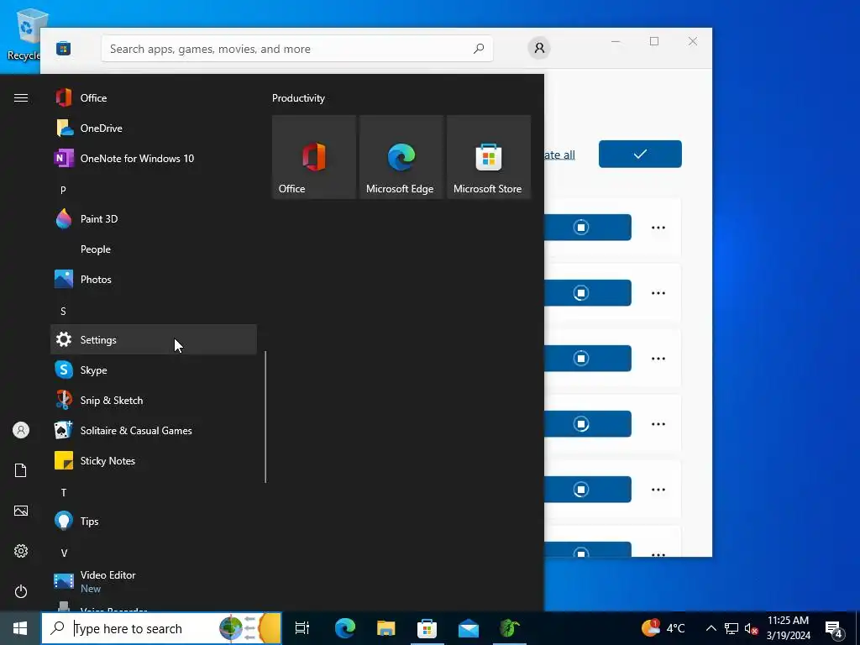Open Documents from the Start rail
Image resolution: width=860 pixels, height=645 pixels.
click(x=21, y=470)
